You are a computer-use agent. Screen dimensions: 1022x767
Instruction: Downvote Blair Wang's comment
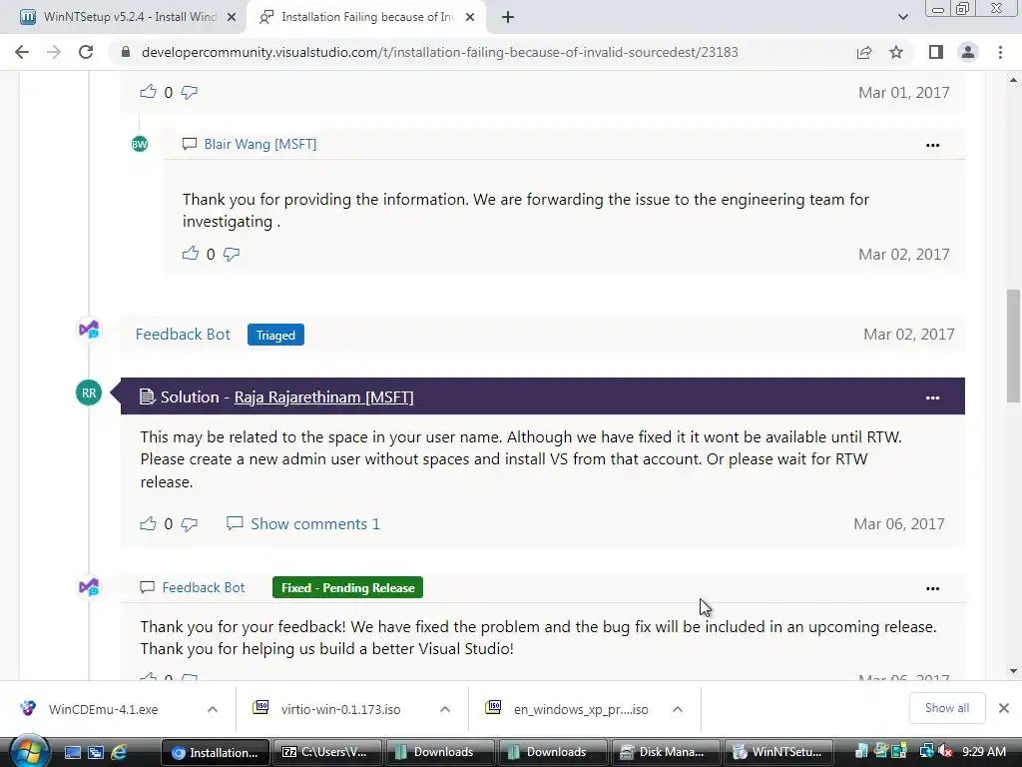pyautogui.click(x=232, y=254)
